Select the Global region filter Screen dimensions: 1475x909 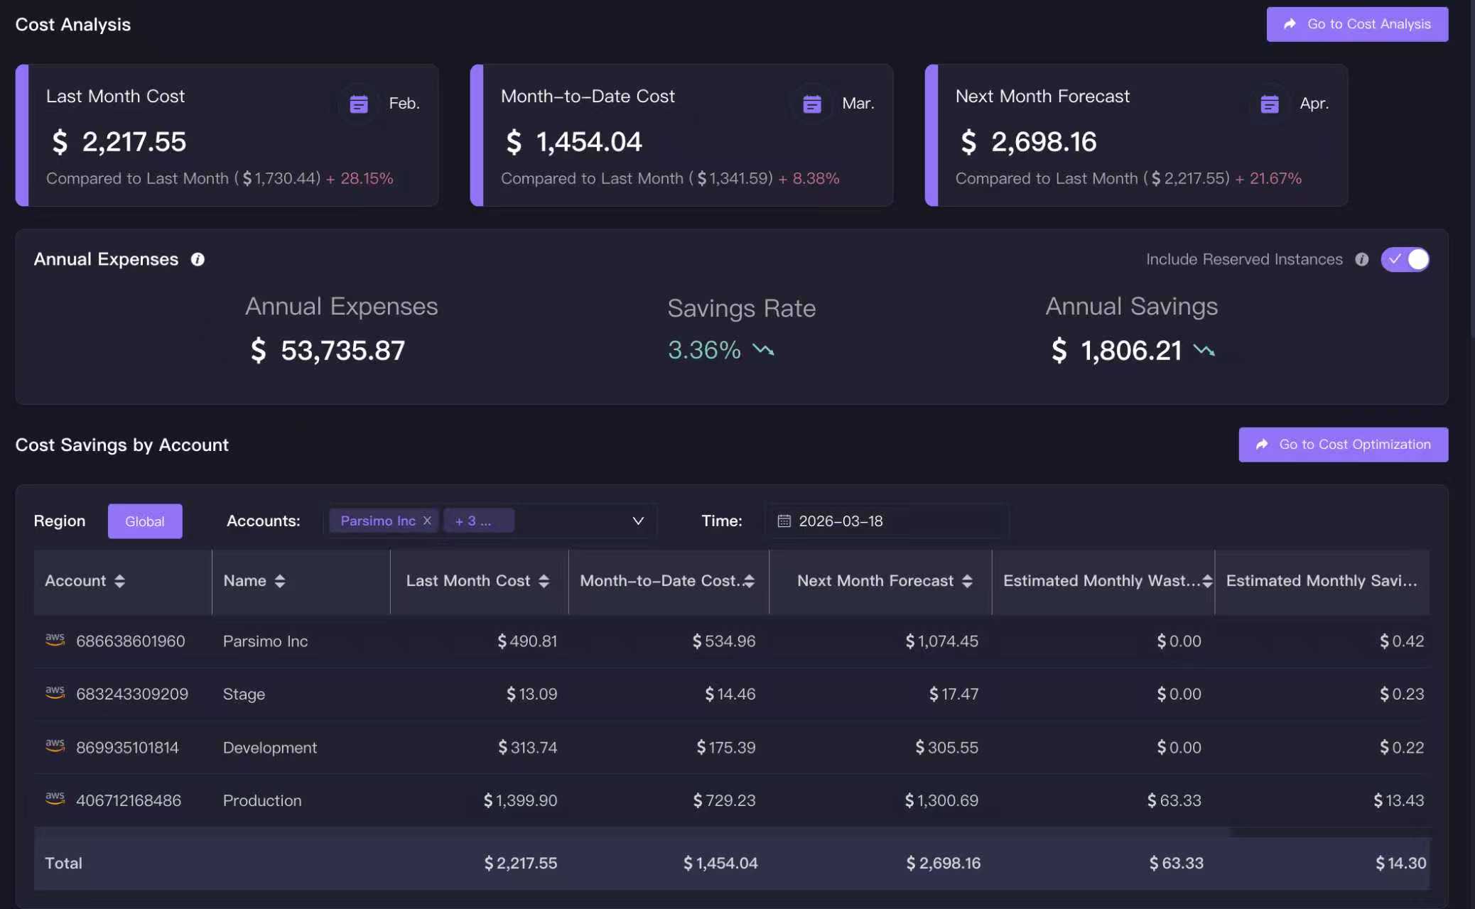coord(145,521)
